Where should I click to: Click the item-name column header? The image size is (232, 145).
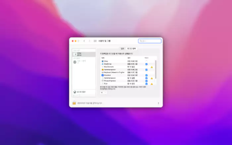pyautogui.click(x=103, y=58)
